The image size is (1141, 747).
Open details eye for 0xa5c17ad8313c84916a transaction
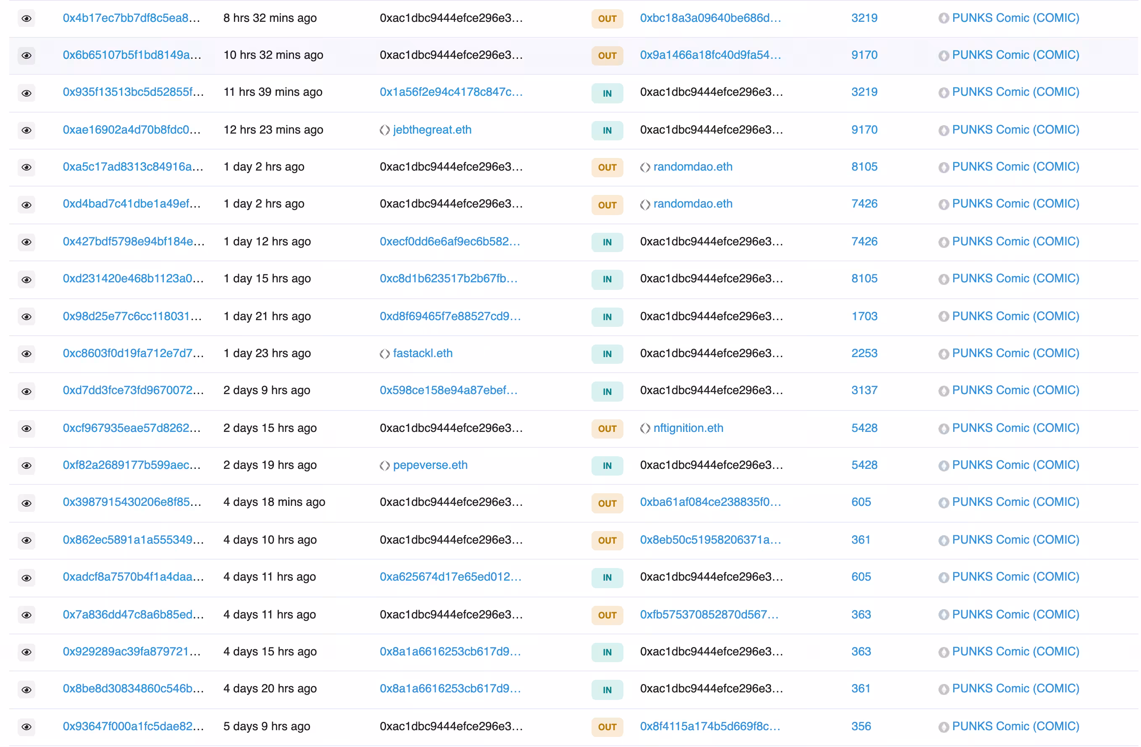coord(26,167)
